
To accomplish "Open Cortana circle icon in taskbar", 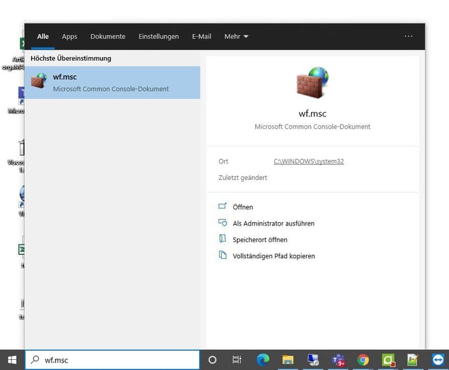I will (212, 359).
